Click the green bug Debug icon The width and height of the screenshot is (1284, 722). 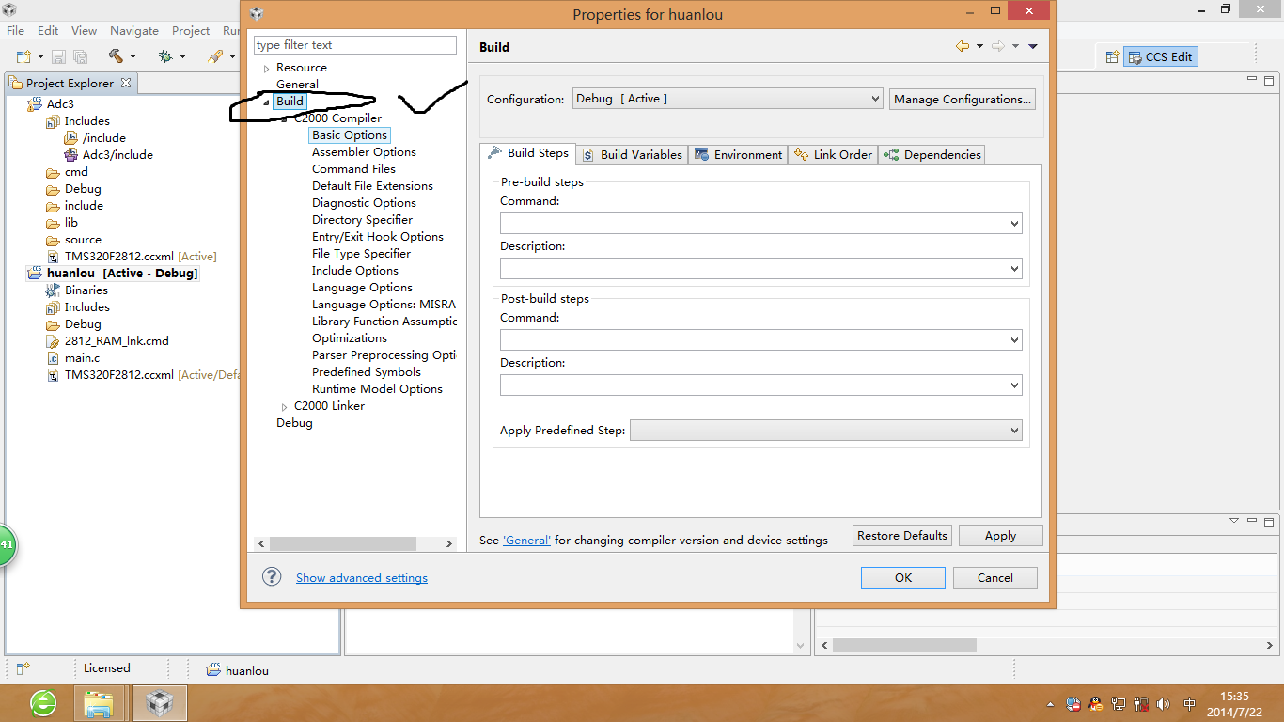point(165,56)
